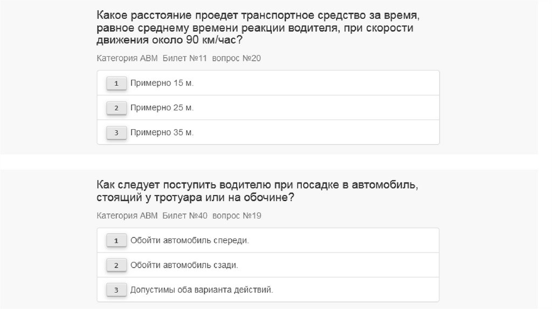The height and width of the screenshot is (309, 552).
Task: Click the question heading about 90 км/час
Action: point(254,28)
